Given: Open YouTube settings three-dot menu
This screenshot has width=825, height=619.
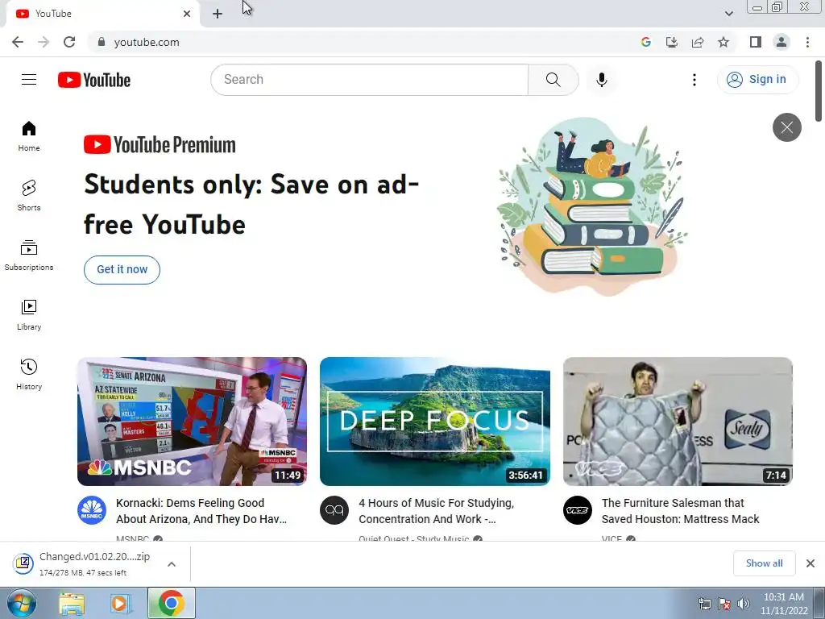Looking at the screenshot, I should pos(694,80).
